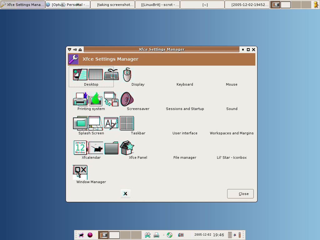The height and width of the screenshot is (240, 320).
Task: Open Keyboard settings via the keyboard icon
Action: click(111, 75)
